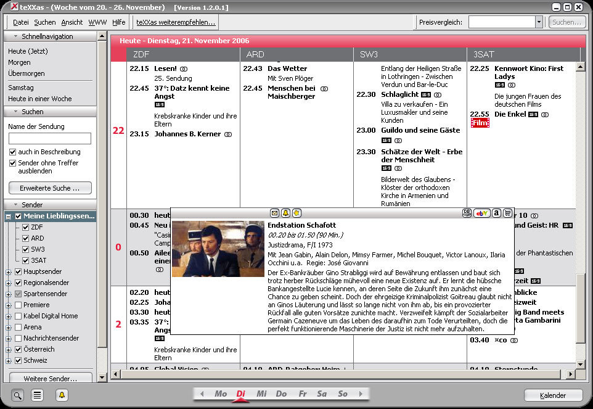Click 'teXXas weiterempfehlen...' button

coord(176,22)
